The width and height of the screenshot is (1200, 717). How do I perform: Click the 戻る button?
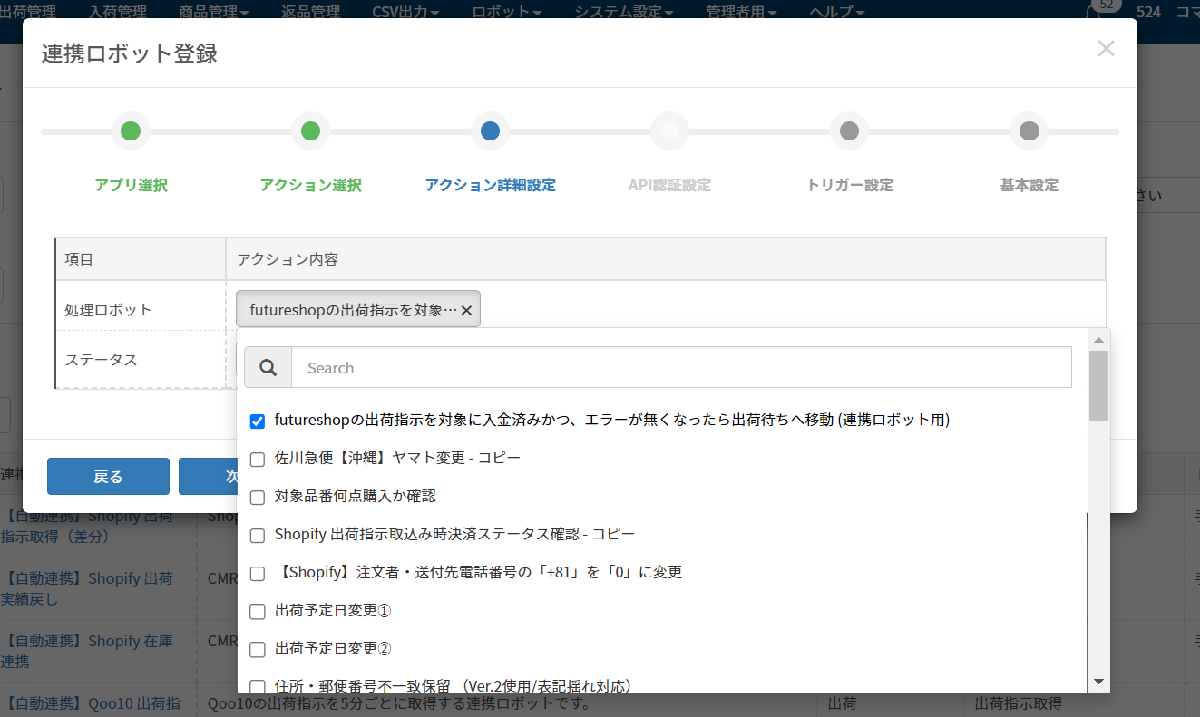[x=108, y=476]
